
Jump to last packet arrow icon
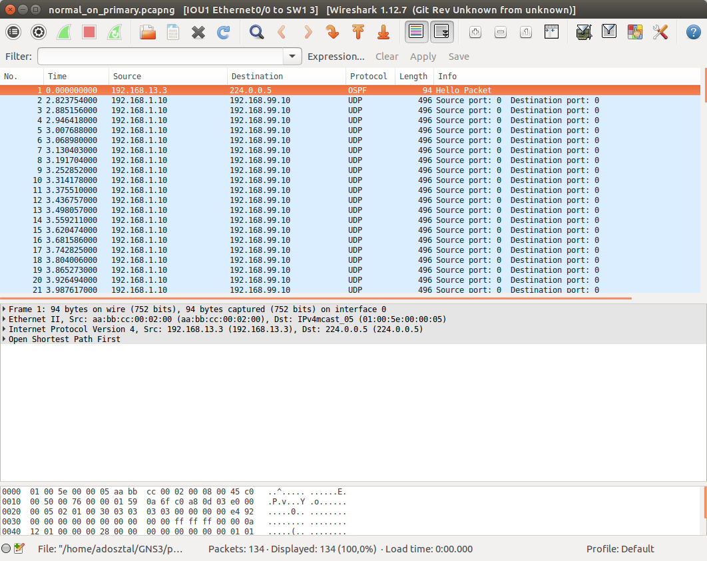(383, 32)
